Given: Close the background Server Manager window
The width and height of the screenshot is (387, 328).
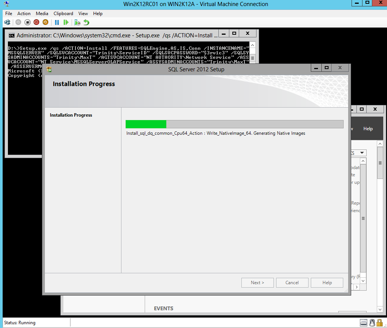Looking at the screenshot, I should (375, 109).
